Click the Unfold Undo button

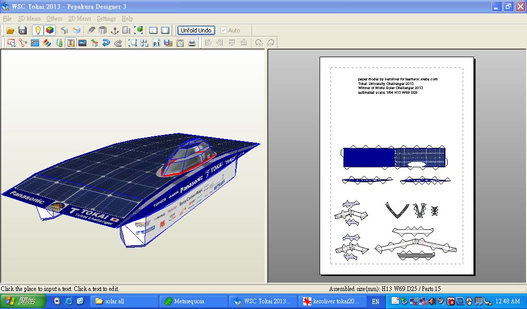[x=196, y=30]
